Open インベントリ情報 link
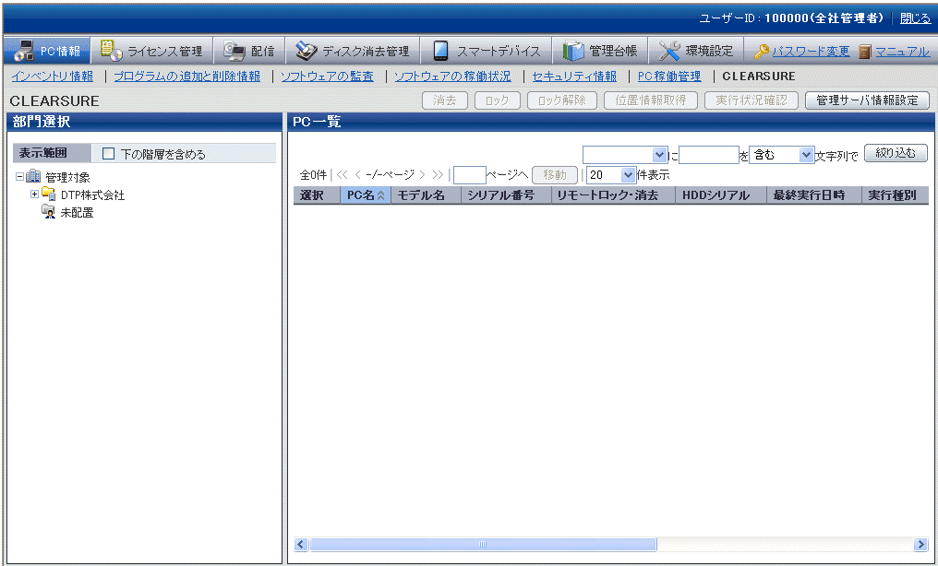This screenshot has width=938, height=566. coord(53,77)
